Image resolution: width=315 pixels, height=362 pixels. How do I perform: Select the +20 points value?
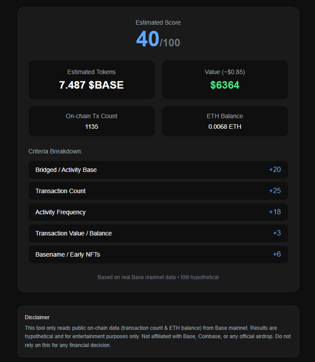tap(275, 169)
